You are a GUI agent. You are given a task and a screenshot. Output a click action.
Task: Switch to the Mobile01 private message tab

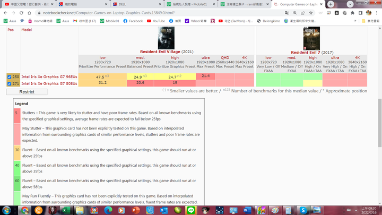click(191, 4)
